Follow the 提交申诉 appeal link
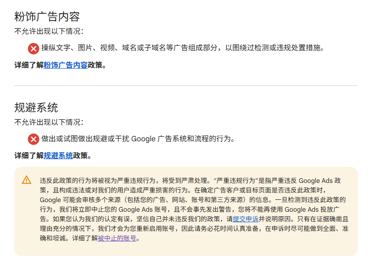Image resolution: width=371 pixels, height=267 pixels. (246, 219)
